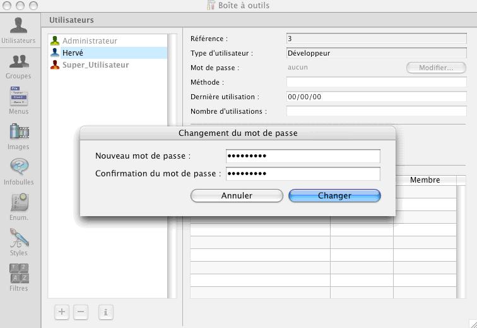
Task: Click the info button below user list
Action: coord(105,312)
